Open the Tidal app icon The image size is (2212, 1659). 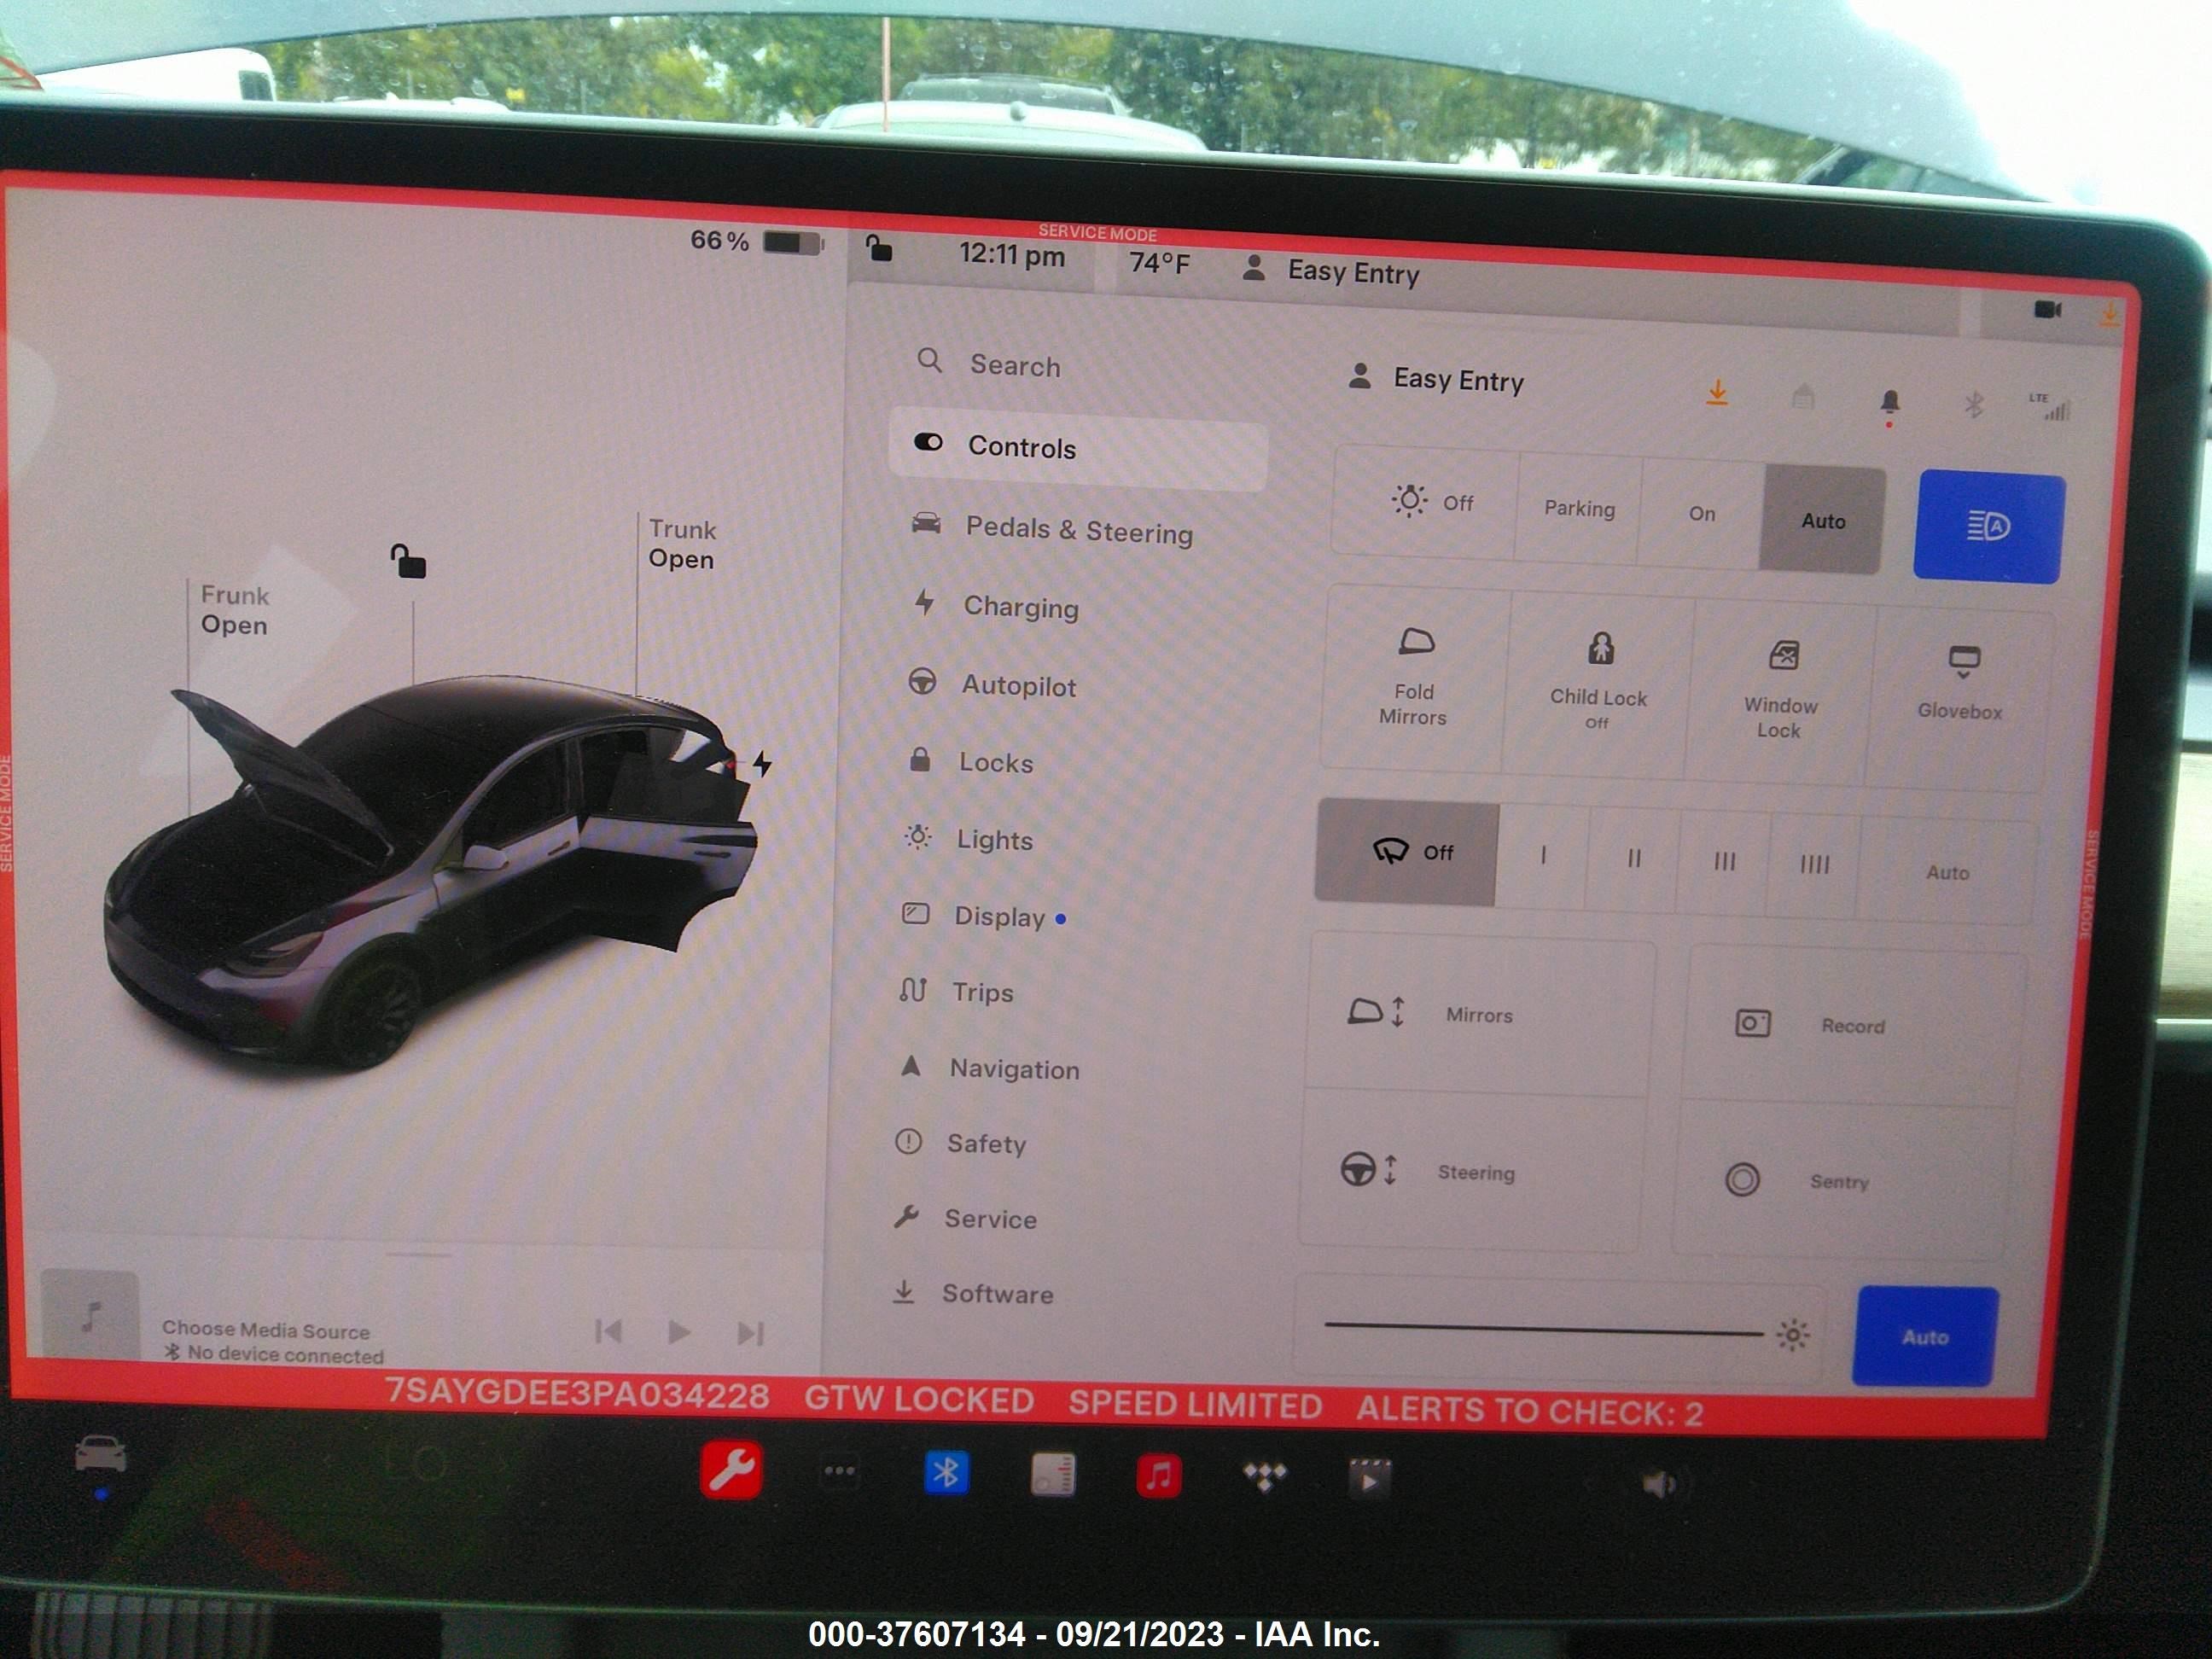(x=1265, y=1476)
